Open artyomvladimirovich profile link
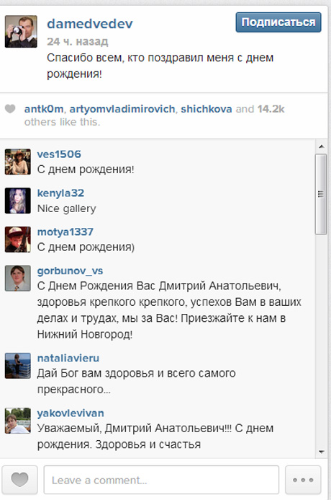Viewport: 331px width, 500px height. [122, 109]
